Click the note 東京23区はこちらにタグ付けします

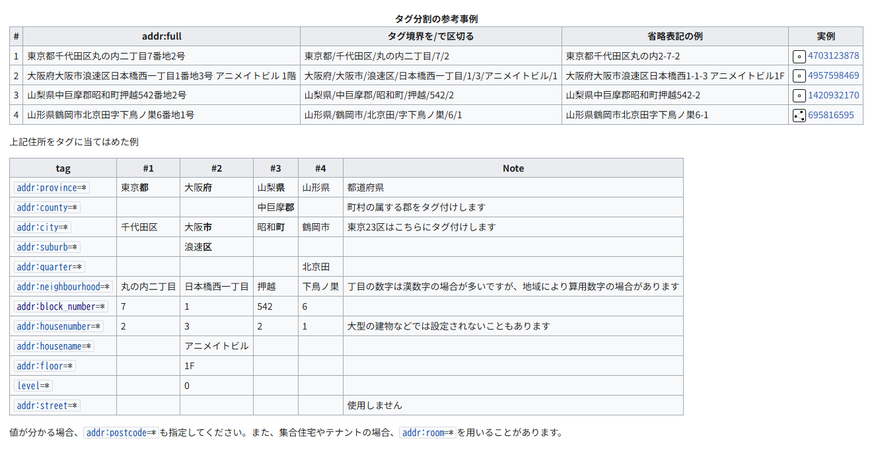point(421,227)
